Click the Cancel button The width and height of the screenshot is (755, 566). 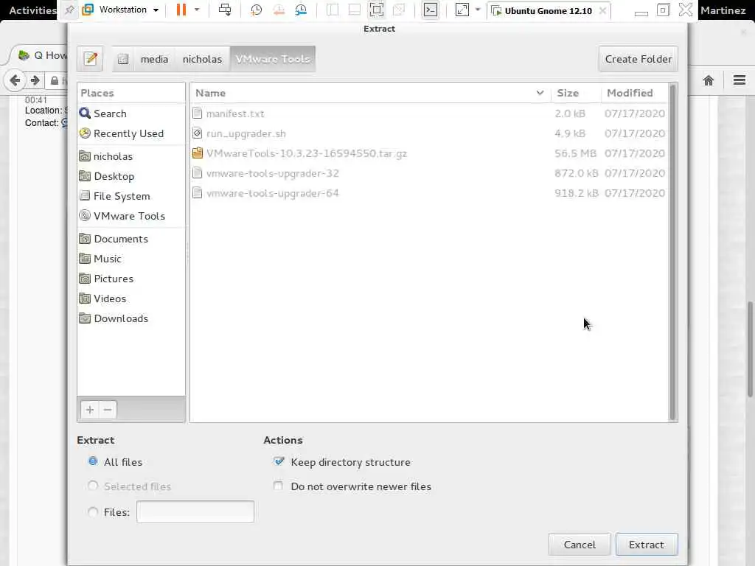tap(580, 545)
